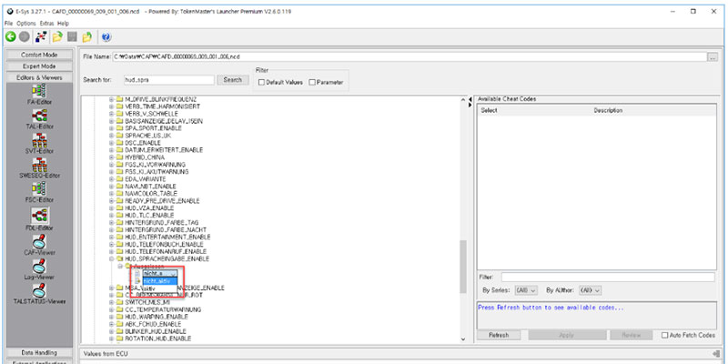Select the SPA_SPORT_ENABLE row
The height and width of the screenshot is (364, 728).
tap(153, 128)
